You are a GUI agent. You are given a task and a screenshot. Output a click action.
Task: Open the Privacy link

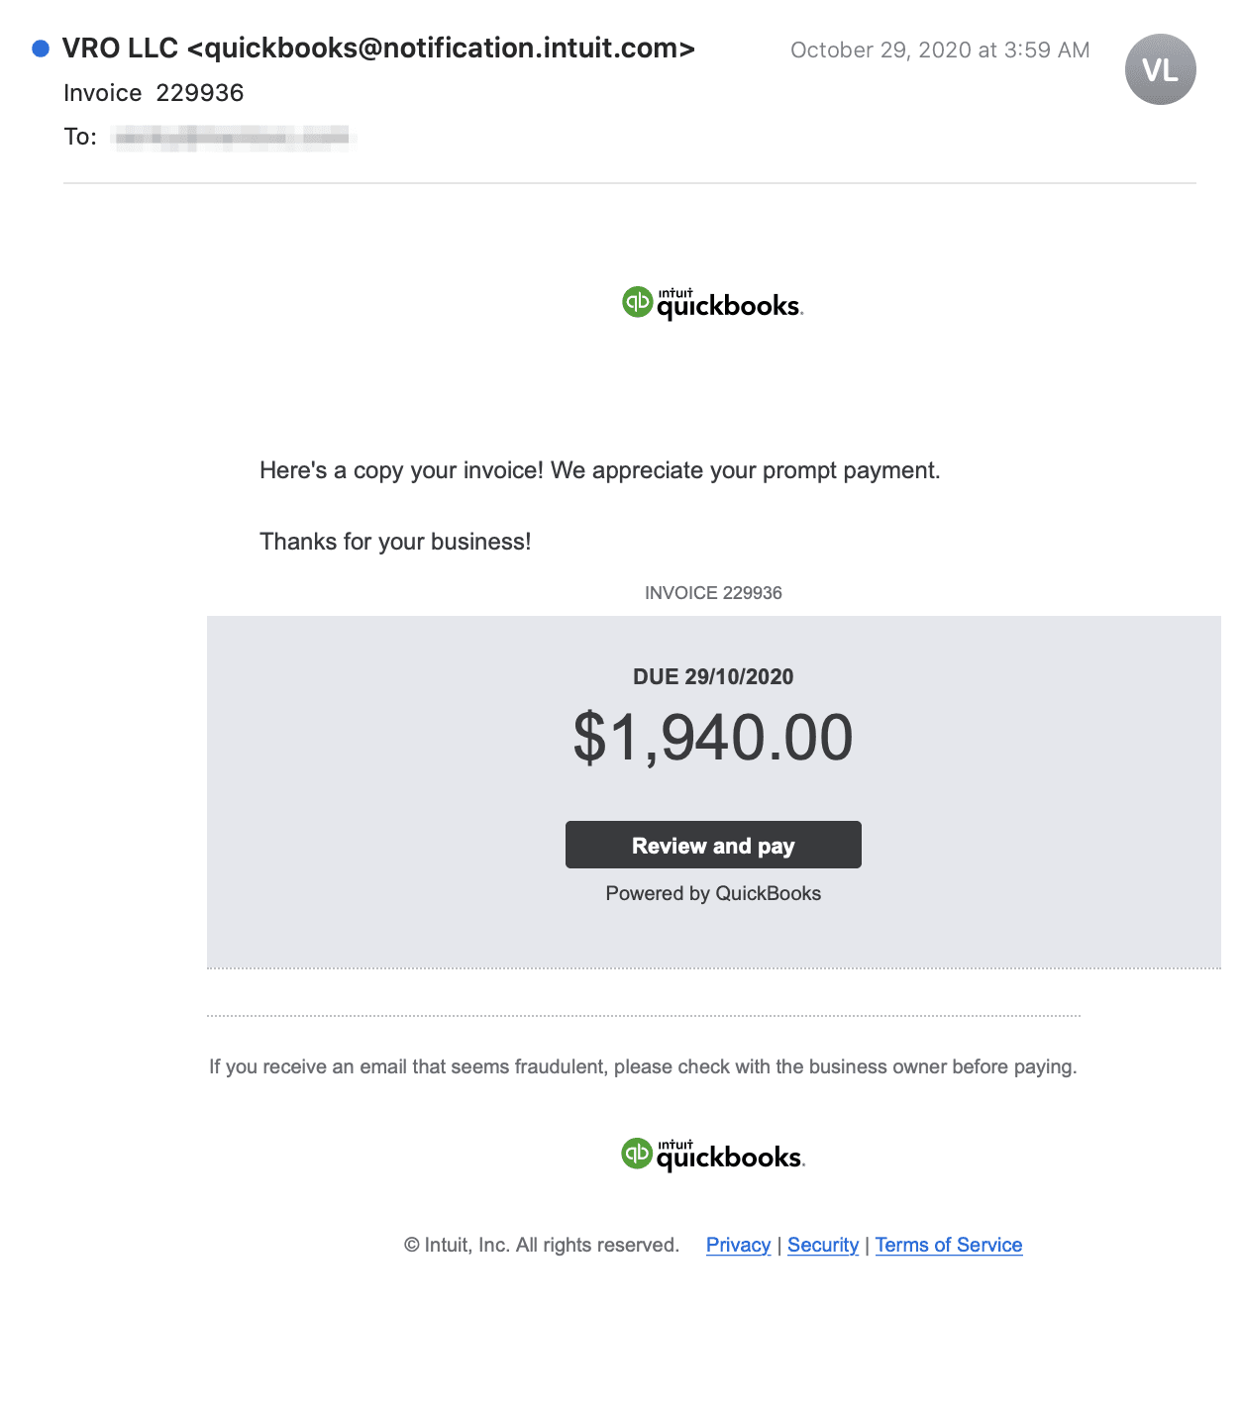738,1245
